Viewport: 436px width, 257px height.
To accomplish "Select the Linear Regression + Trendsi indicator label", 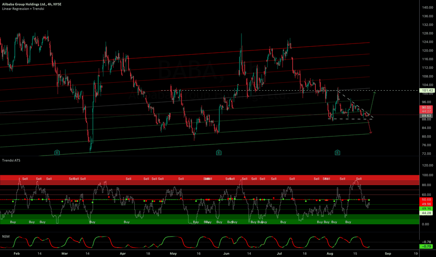I will pos(23,8).
